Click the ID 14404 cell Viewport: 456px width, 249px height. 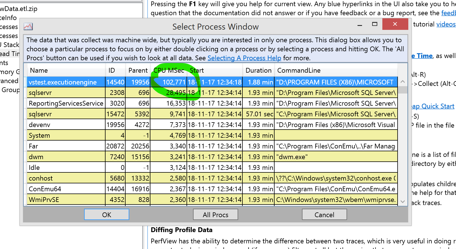tap(115, 189)
